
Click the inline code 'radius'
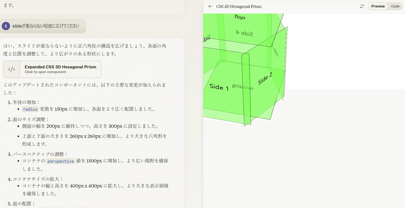click(x=30, y=109)
